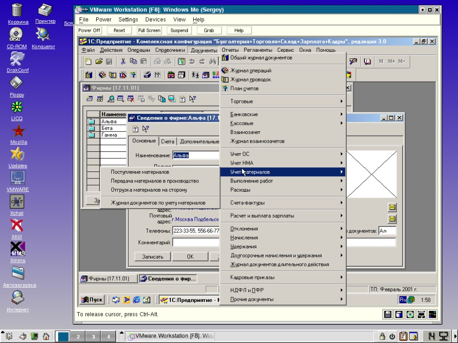The width and height of the screenshot is (458, 343).
Task: Click the context help cursor icon in Сведения о фирме
Action: tap(145, 129)
